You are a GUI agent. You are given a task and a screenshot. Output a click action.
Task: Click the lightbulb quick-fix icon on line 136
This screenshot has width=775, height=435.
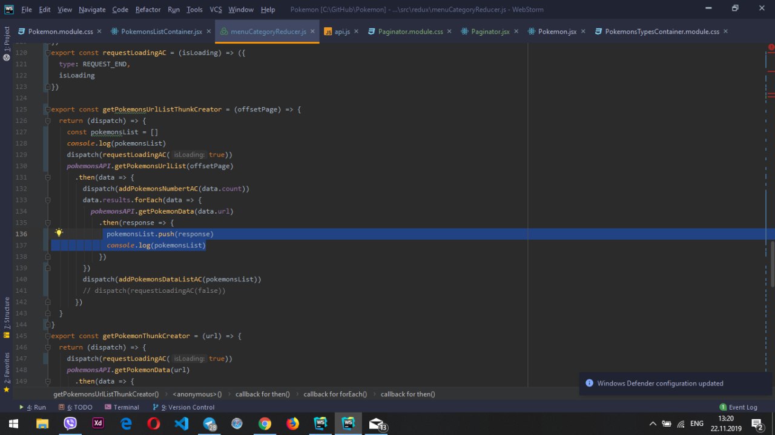[x=59, y=233]
